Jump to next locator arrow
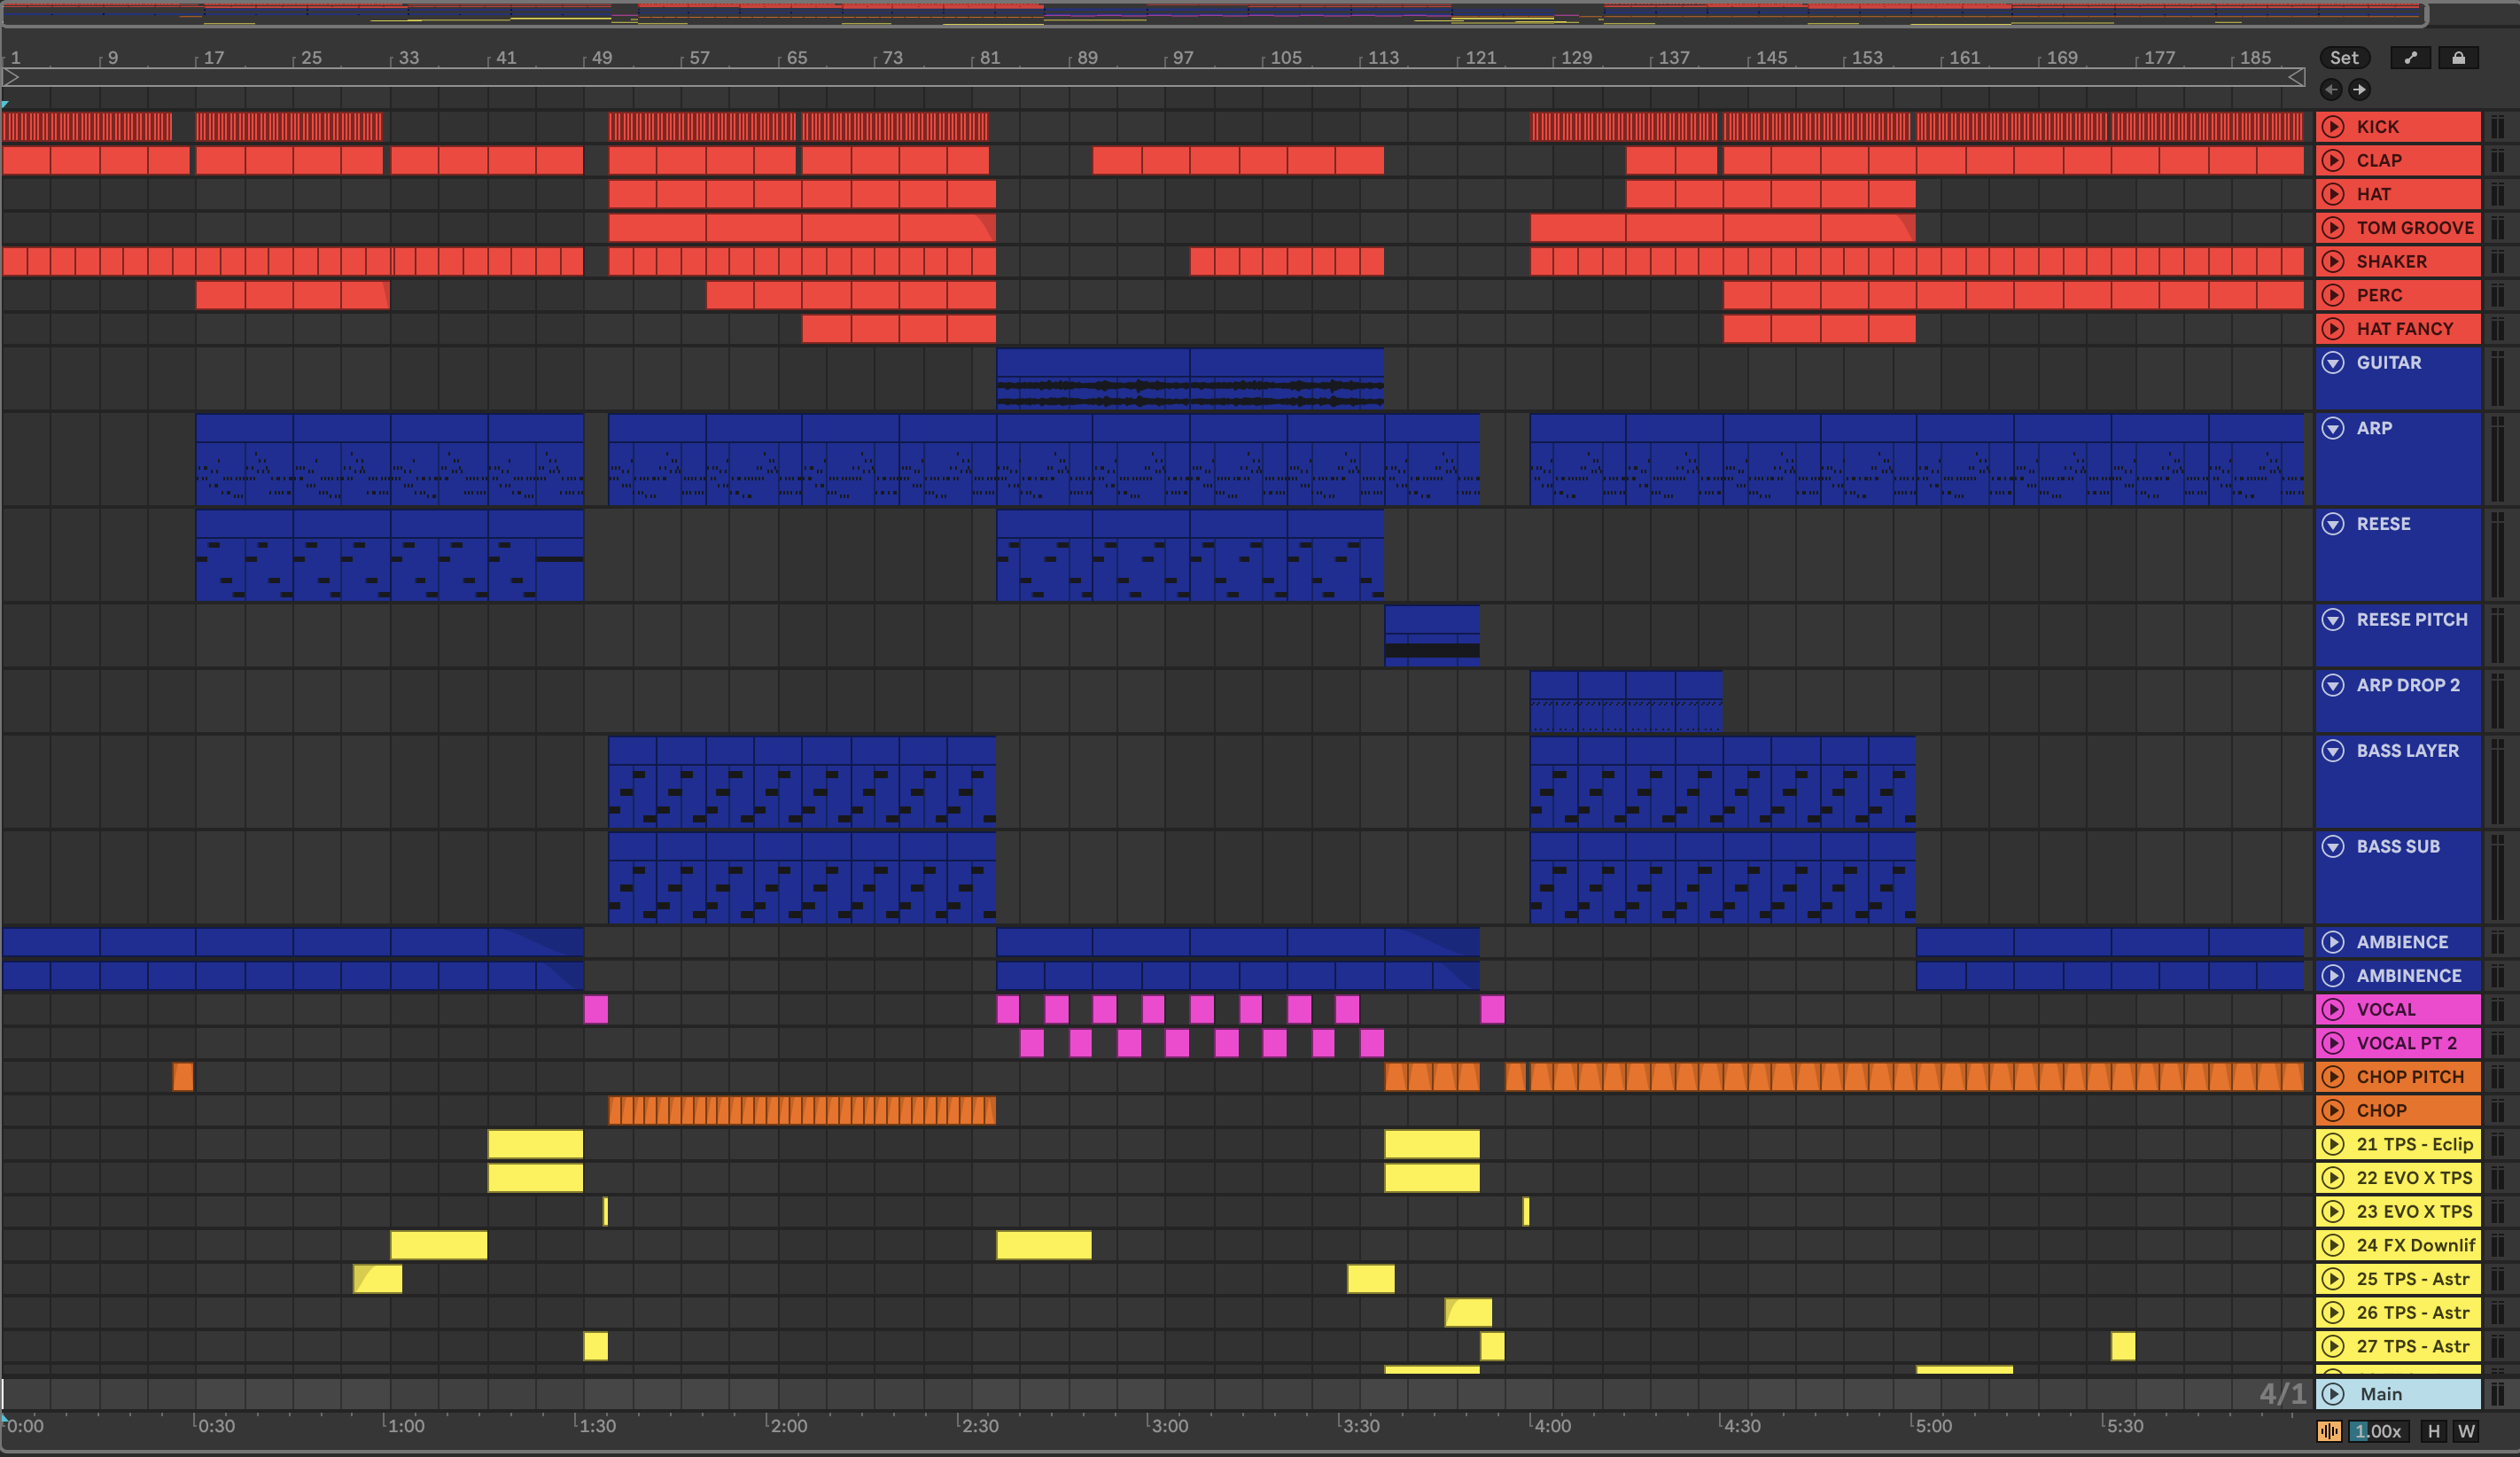The height and width of the screenshot is (1457, 2520). (2359, 90)
